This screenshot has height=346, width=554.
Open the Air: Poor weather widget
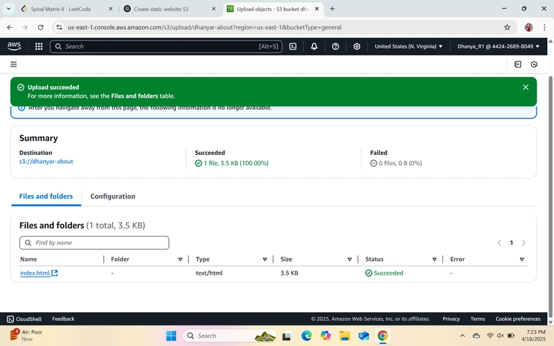26,336
